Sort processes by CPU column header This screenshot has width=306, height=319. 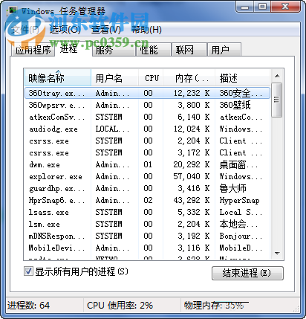[x=151, y=78]
